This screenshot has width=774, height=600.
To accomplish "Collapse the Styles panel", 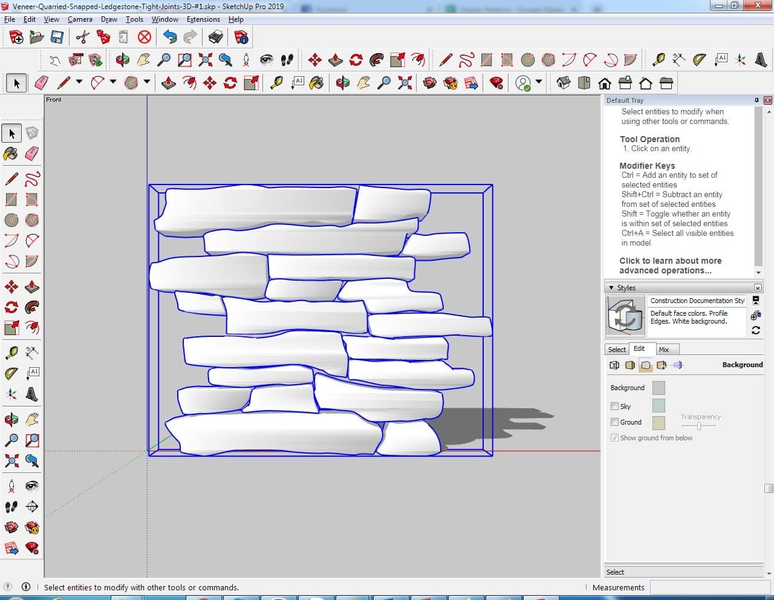I will 611,288.
